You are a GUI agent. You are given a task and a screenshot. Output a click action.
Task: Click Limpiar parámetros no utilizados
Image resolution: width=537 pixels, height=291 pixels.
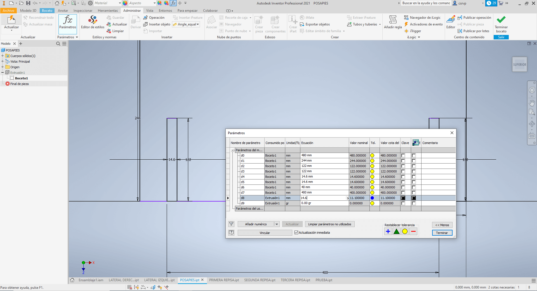pyautogui.click(x=329, y=224)
